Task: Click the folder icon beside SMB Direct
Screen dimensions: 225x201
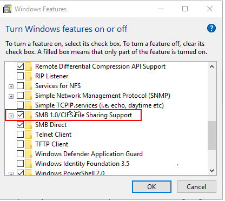Action: [28, 125]
